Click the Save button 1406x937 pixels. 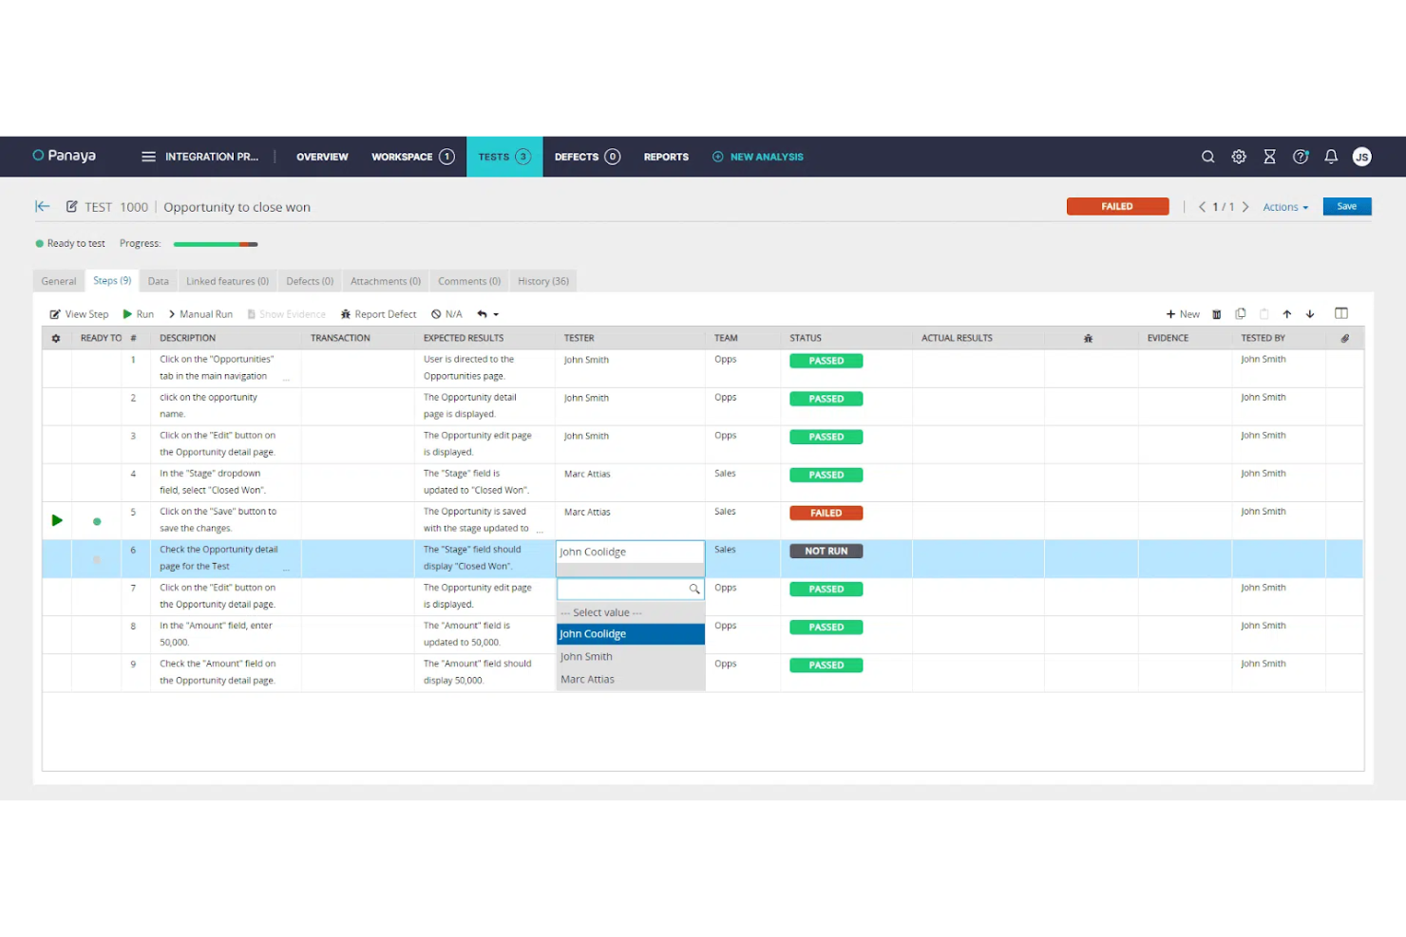(1346, 206)
